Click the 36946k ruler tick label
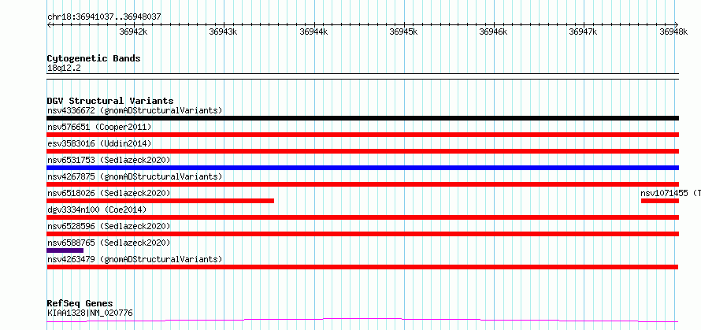 (494, 32)
